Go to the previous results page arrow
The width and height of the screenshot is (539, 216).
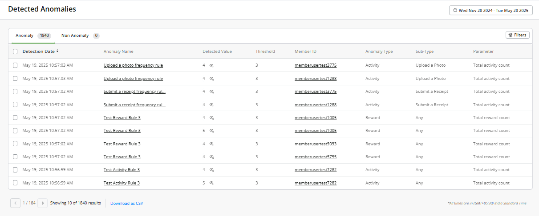15,203
